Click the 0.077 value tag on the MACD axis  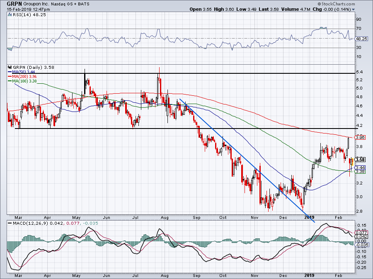tap(361, 233)
